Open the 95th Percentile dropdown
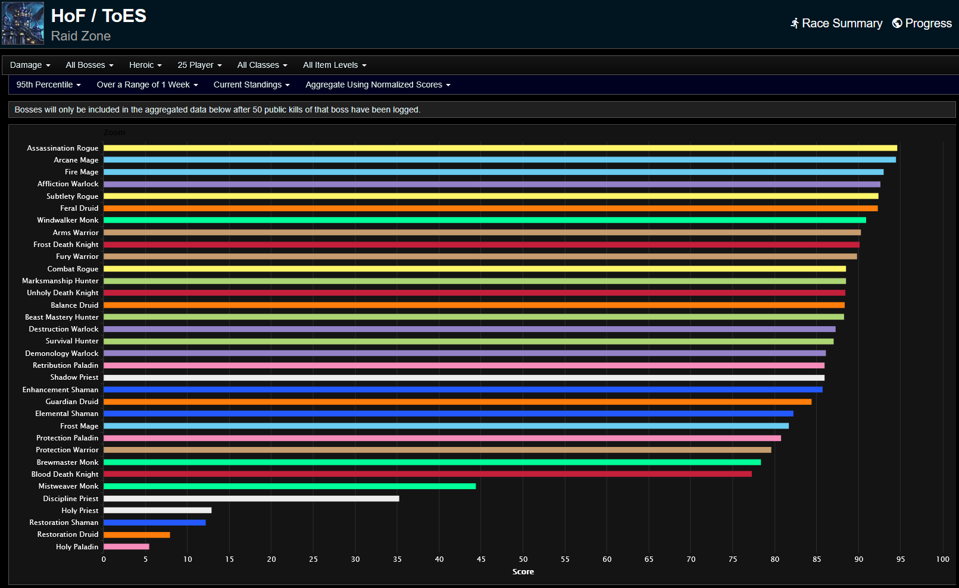959x588 pixels. click(x=48, y=85)
